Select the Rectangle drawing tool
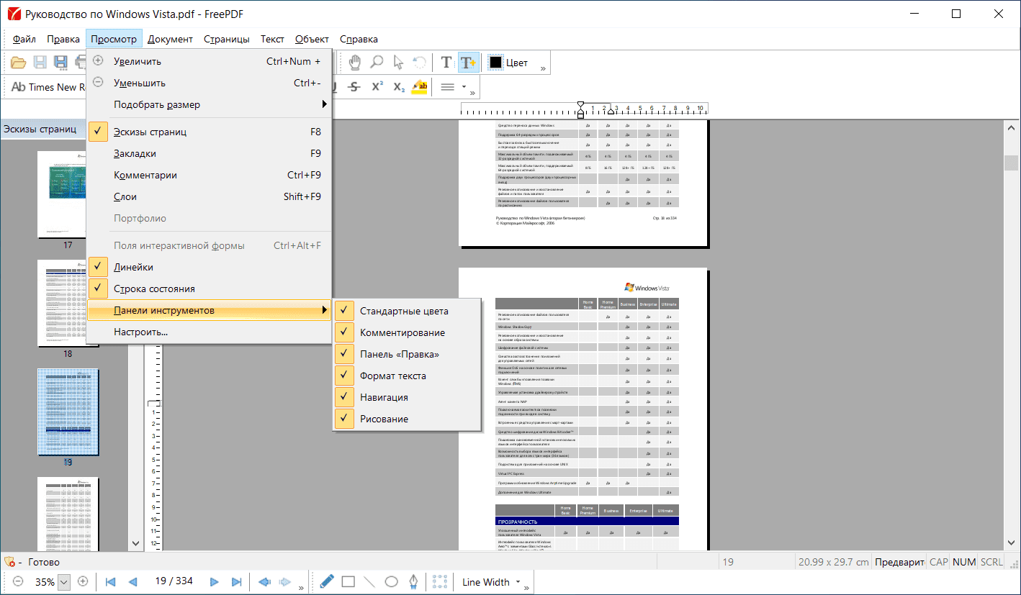Screen dimensions: 1021x595 (x=348, y=581)
